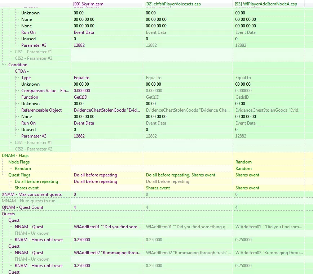Select the "Do all before repeating" tree label

[36, 181]
